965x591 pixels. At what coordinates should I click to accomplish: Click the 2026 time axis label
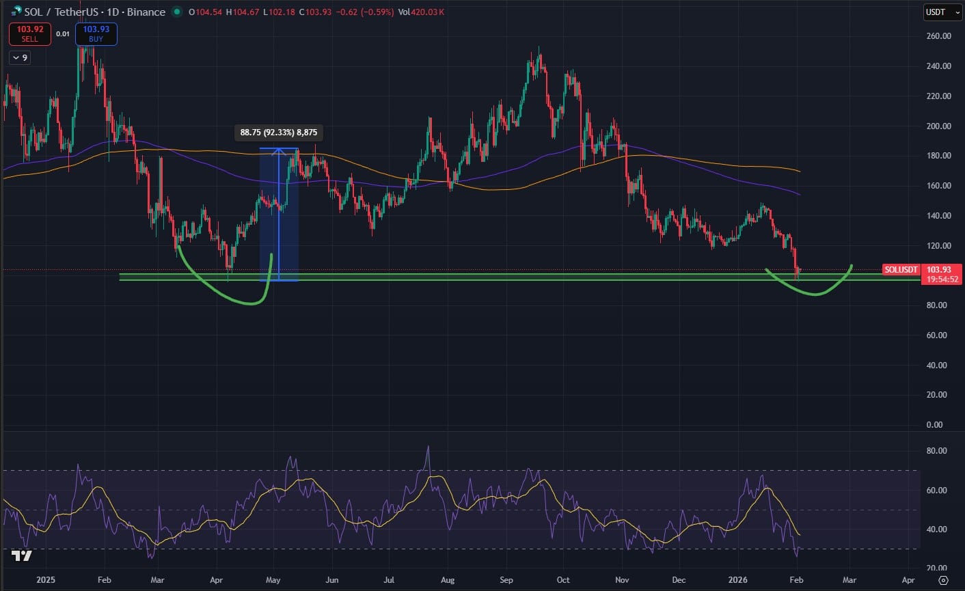tap(737, 580)
